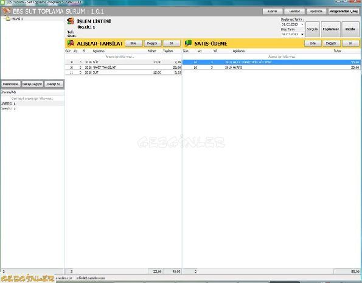Click the İşlem Listesi header icon

point(71,21)
